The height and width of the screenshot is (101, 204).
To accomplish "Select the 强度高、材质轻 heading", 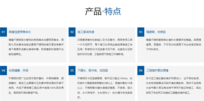I will [x=156, y=32].
